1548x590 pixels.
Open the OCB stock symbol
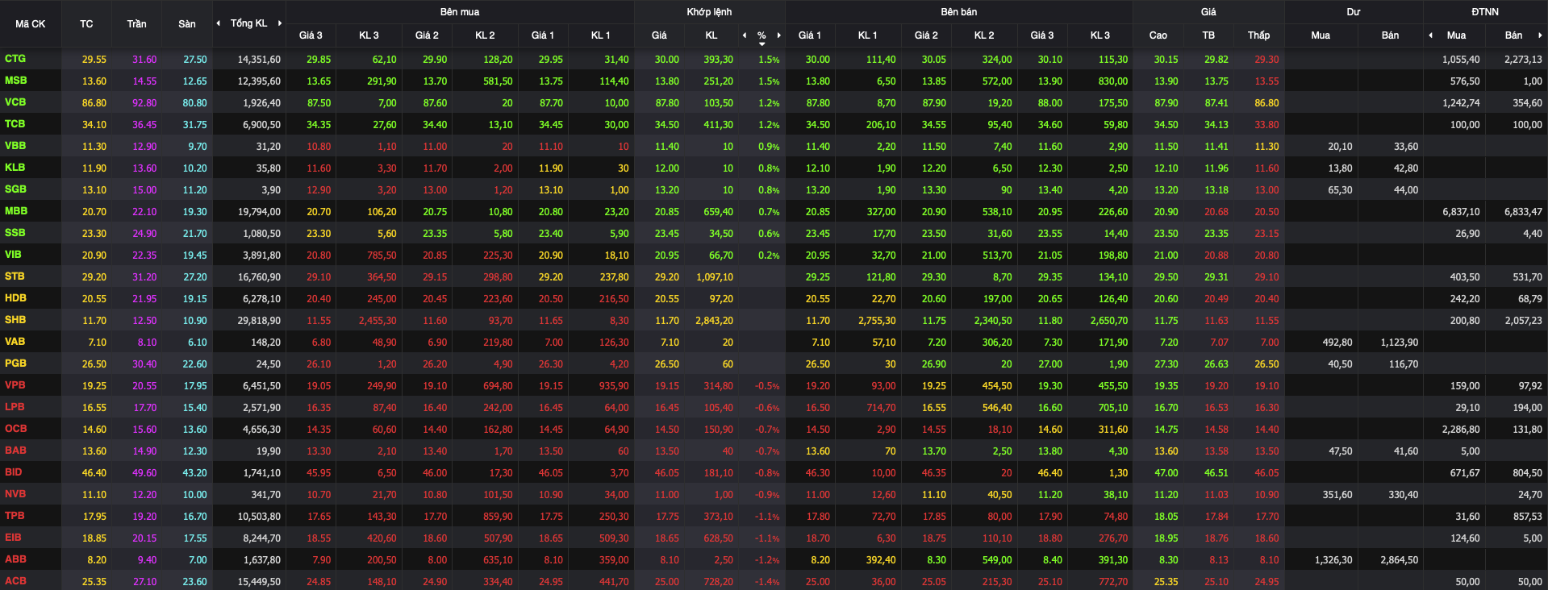tap(15, 429)
